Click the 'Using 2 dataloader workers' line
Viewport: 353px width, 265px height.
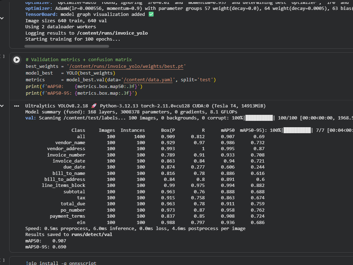coord(61,26)
